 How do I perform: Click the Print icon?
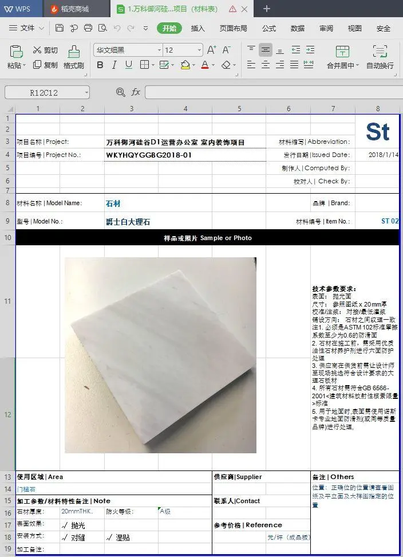(x=88, y=28)
